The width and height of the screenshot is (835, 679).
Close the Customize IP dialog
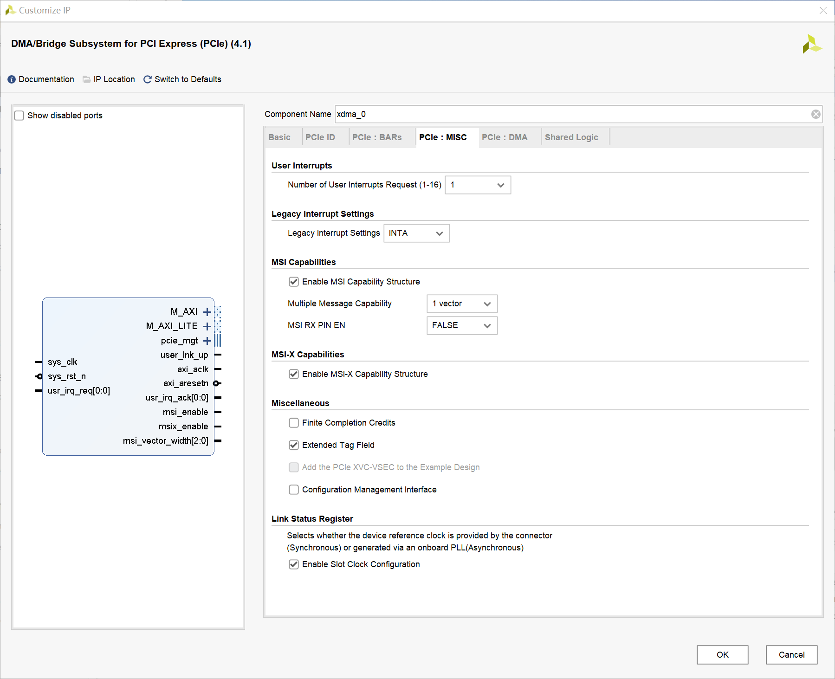(x=823, y=10)
